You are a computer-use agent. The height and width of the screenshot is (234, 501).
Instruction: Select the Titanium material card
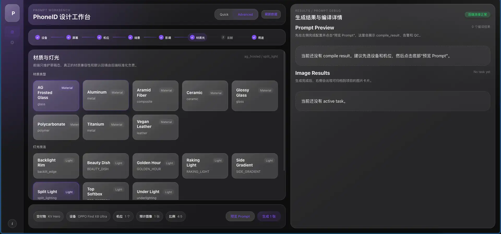(106, 127)
